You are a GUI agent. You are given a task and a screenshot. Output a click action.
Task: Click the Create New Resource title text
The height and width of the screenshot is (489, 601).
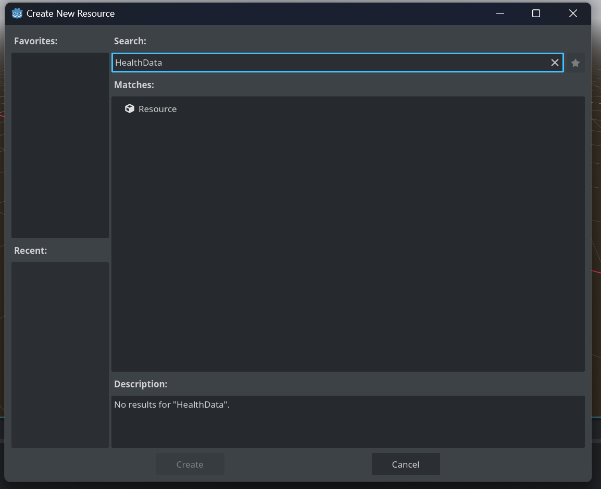[70, 14]
